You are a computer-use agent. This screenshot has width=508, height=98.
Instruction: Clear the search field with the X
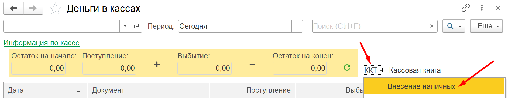tap(432, 26)
